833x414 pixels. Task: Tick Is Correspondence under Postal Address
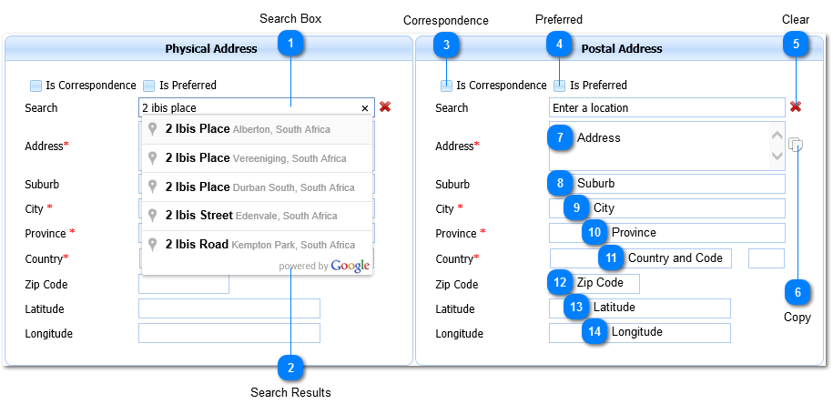coord(447,86)
